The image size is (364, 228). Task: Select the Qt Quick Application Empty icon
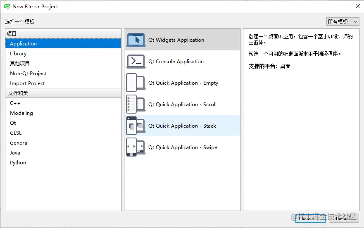[x=136, y=83]
